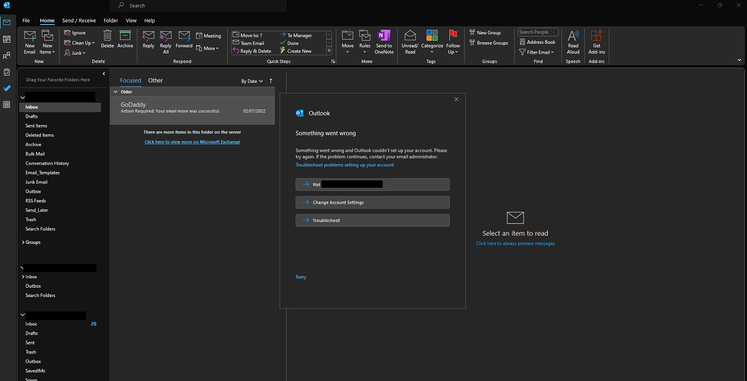Image resolution: width=747 pixels, height=381 pixels.
Task: Open Get Add-ins
Action: pyautogui.click(x=596, y=42)
